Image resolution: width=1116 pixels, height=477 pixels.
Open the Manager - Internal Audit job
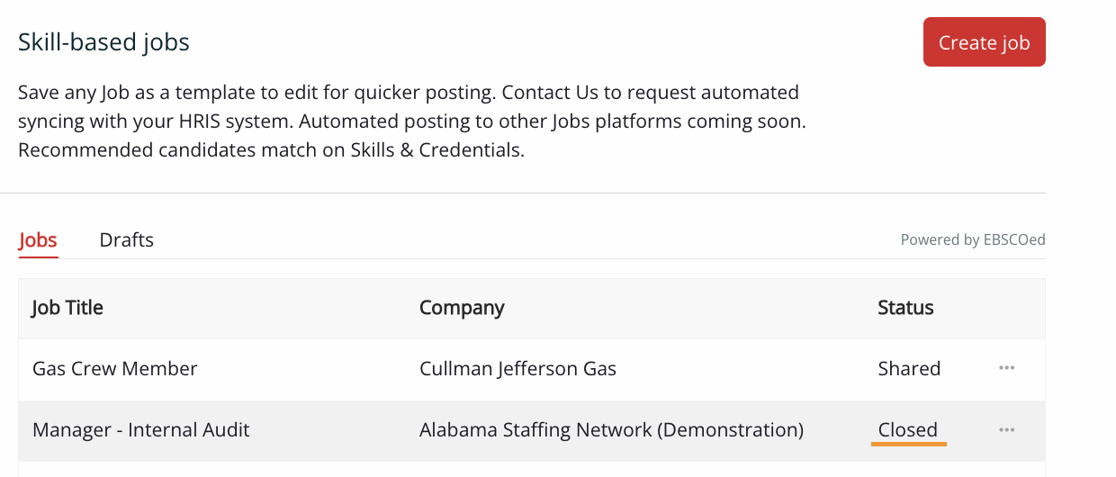click(x=140, y=430)
